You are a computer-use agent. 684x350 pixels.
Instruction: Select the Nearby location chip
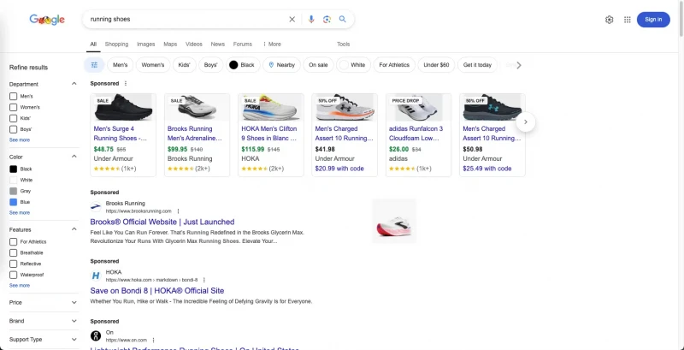(282, 65)
